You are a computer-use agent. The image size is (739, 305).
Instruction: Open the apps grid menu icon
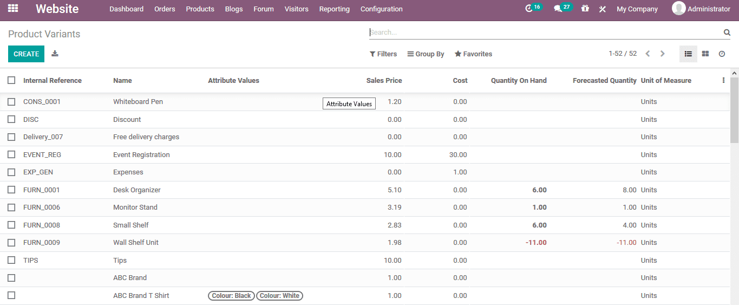pos(13,9)
